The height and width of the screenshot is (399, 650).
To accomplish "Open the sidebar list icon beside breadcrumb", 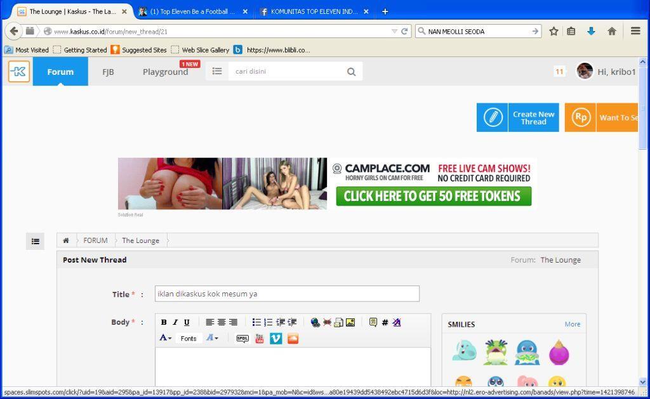I will coord(36,241).
